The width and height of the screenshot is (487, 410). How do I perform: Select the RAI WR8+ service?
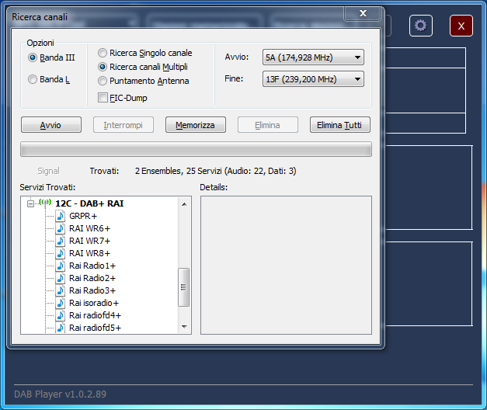[89, 253]
